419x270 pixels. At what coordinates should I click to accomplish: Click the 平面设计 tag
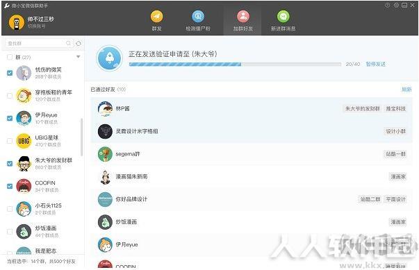coord(396,199)
